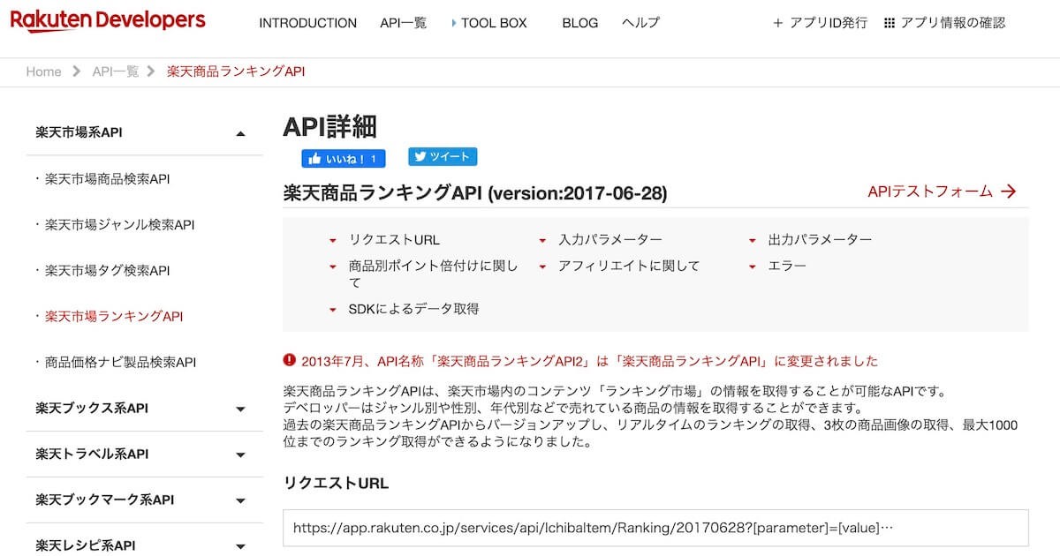Jump to the 出力パラメーター section link
This screenshot has width=1060, height=556.
[820, 240]
